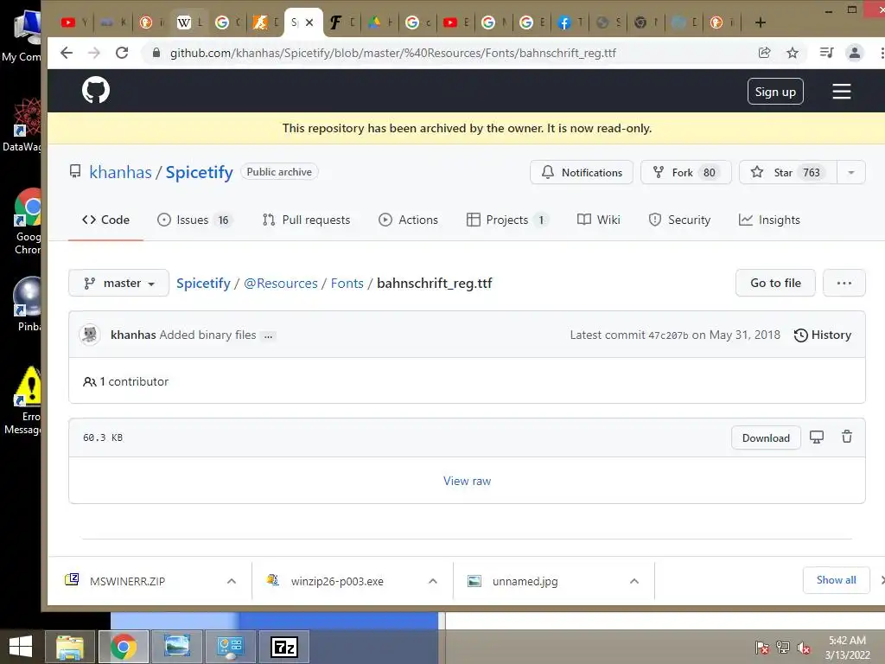Open the Projects tab
Viewport: 885px width, 664px height.
506,220
